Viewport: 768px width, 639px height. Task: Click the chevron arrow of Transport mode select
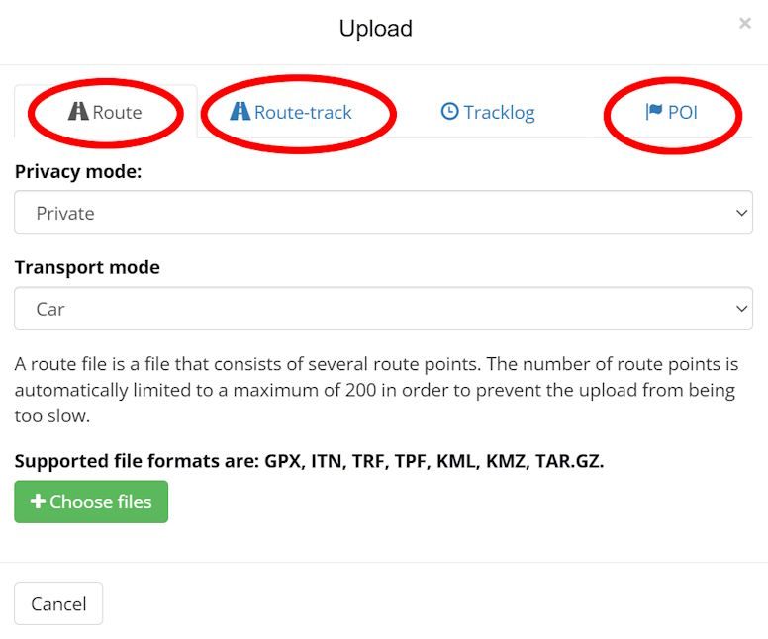click(x=742, y=309)
